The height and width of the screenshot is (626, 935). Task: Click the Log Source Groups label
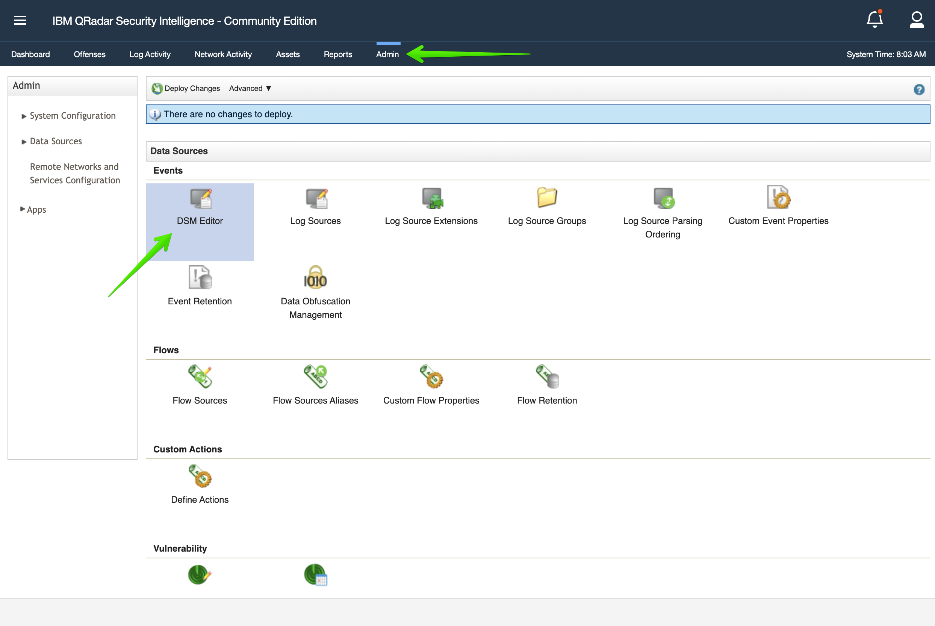point(547,221)
